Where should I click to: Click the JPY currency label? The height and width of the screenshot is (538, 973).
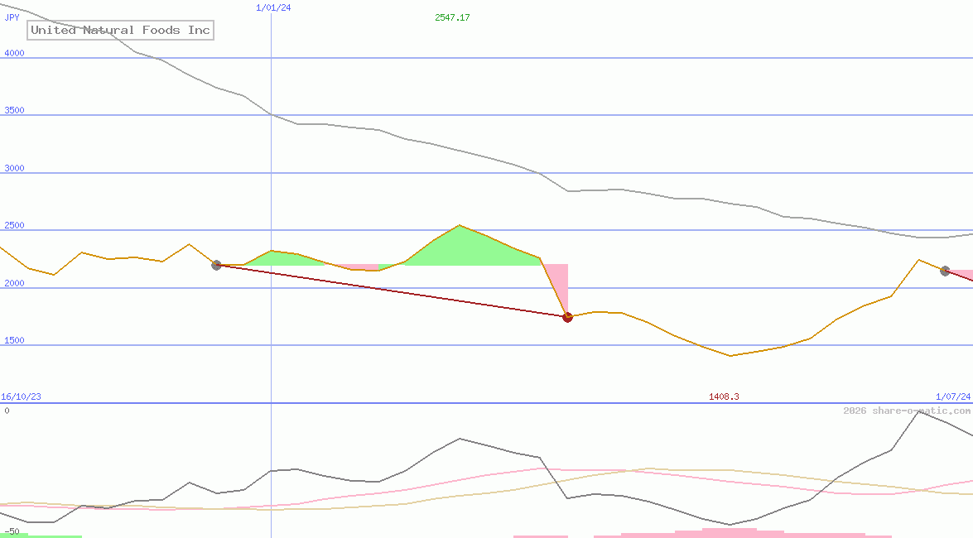point(12,17)
